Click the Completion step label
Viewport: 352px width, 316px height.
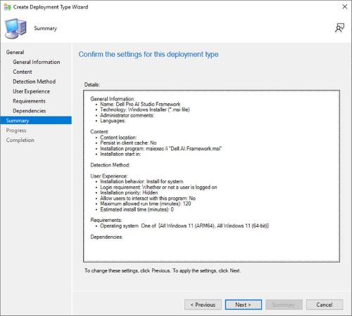(x=20, y=140)
